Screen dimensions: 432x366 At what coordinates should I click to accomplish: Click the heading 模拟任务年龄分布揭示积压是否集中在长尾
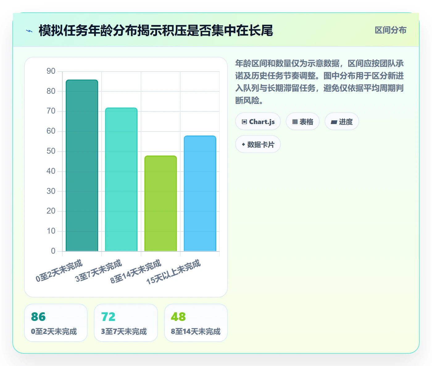[156, 31]
